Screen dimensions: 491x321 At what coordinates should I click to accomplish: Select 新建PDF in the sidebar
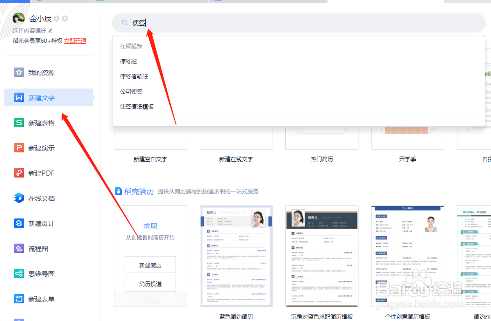pyautogui.click(x=49, y=173)
